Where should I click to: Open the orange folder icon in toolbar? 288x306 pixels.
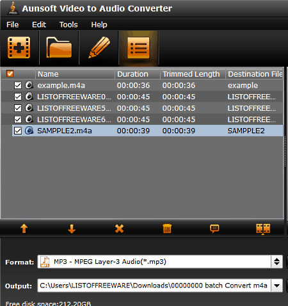[59, 47]
